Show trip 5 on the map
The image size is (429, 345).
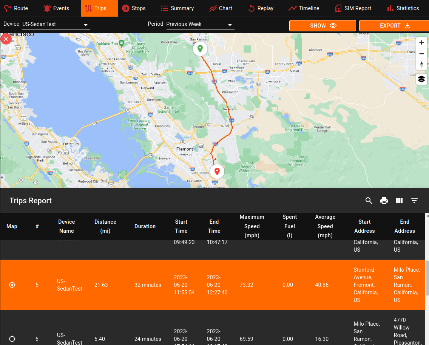(12, 285)
